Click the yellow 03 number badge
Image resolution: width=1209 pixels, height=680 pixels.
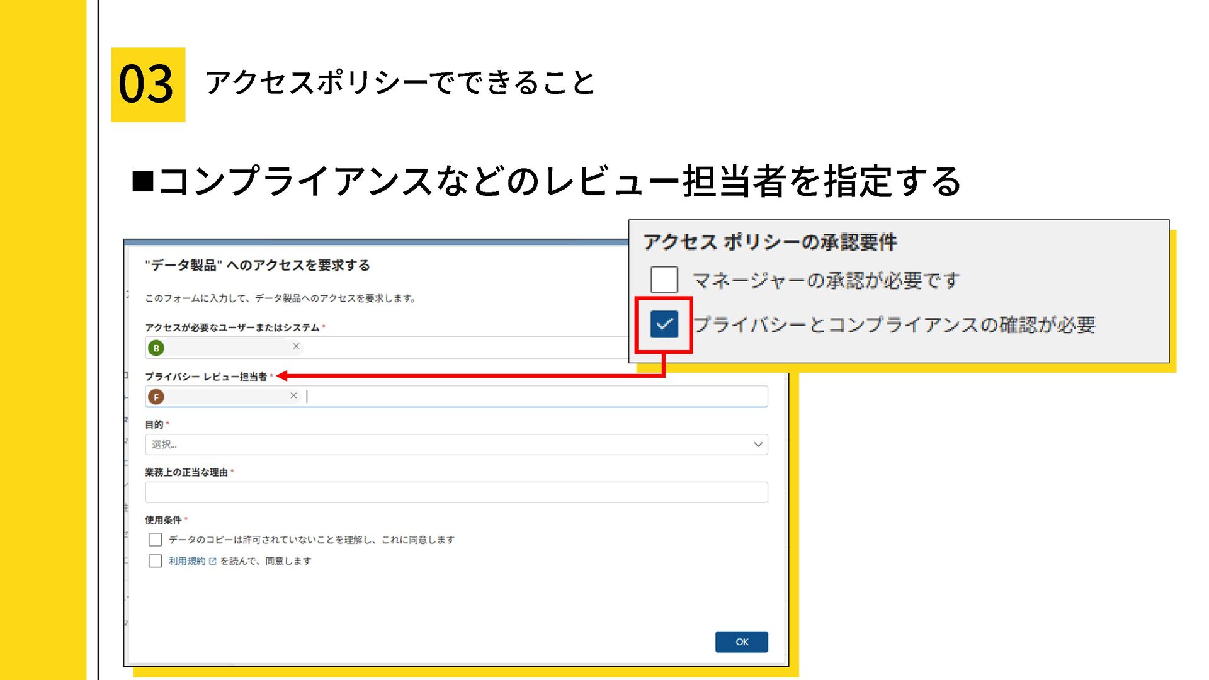148,84
